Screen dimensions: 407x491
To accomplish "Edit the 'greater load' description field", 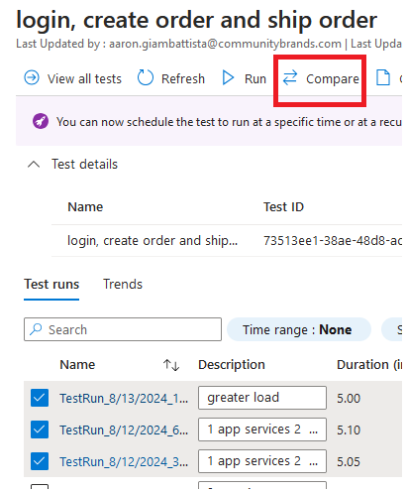I will 262,398.
